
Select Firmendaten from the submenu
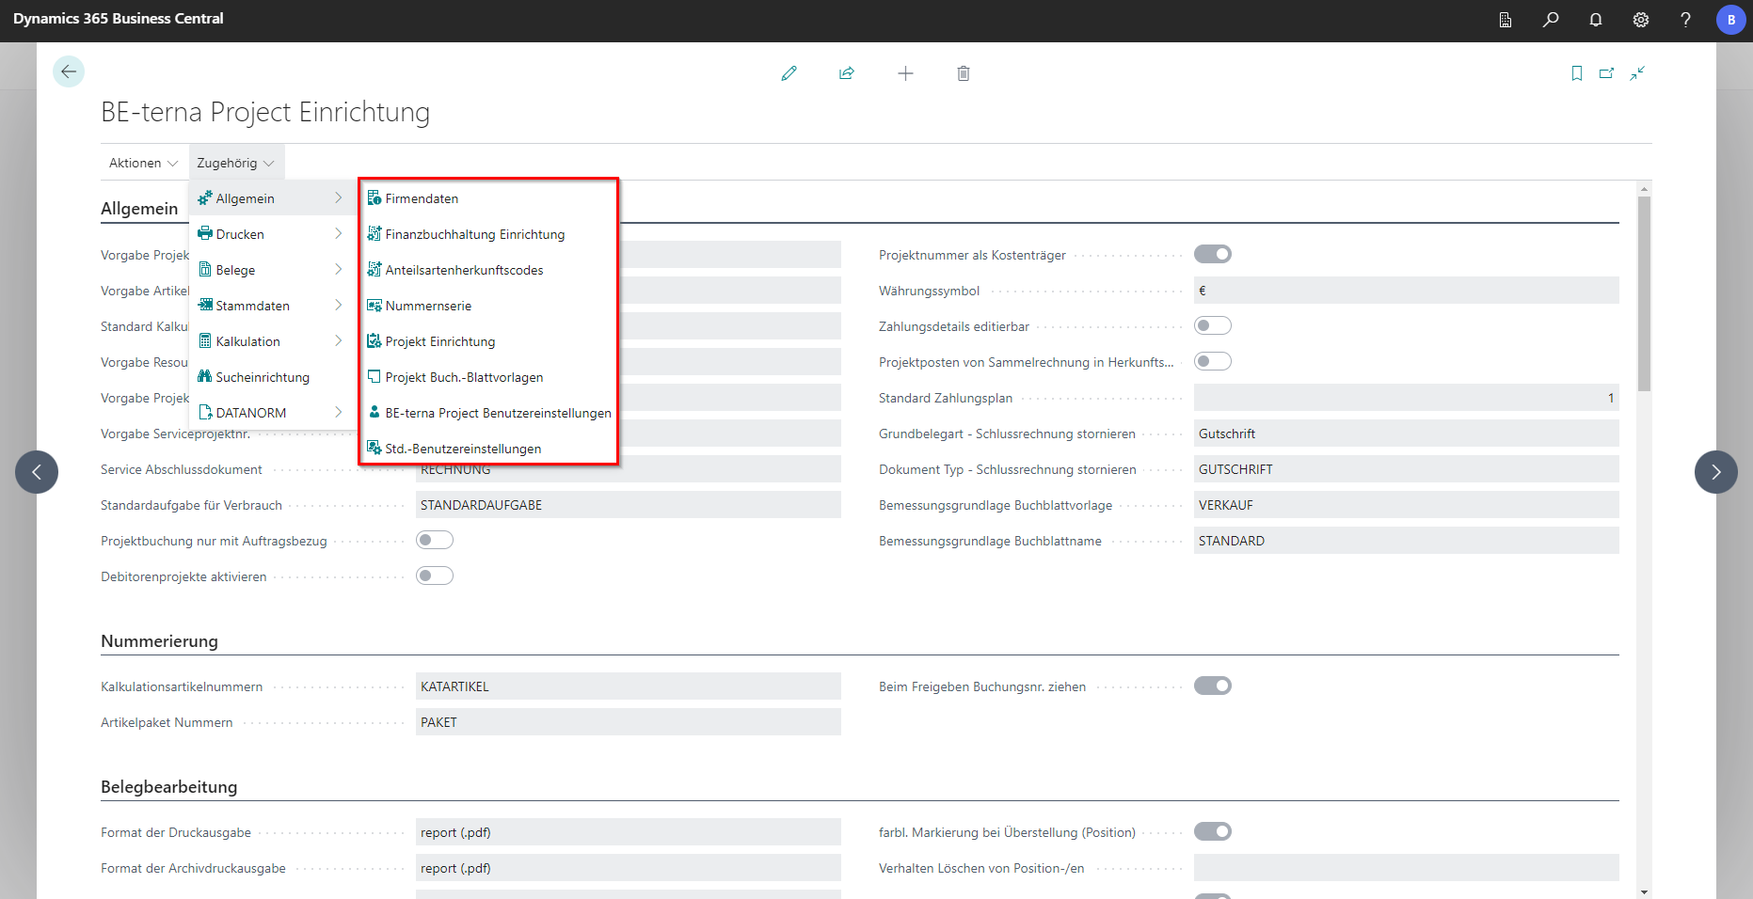(422, 198)
